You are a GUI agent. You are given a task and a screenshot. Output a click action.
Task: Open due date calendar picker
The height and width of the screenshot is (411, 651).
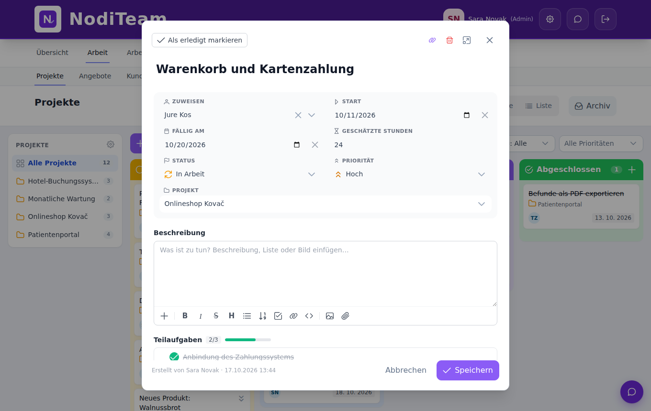click(x=297, y=145)
